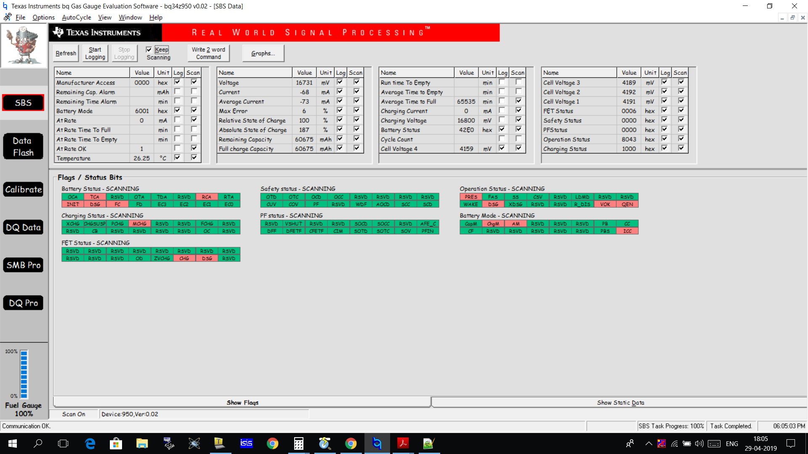808x454 pixels.
Task: Click the app icon in the menu bar
Action: 8,17
